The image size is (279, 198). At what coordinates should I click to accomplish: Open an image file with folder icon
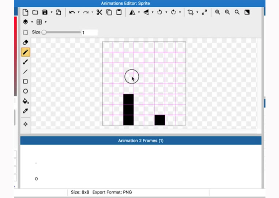click(35, 12)
